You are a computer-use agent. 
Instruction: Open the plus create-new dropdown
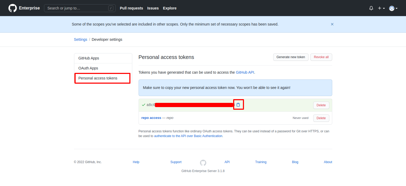pyautogui.click(x=381, y=8)
